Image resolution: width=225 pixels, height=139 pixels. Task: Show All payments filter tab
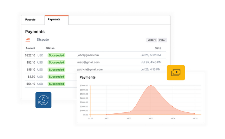28,39
